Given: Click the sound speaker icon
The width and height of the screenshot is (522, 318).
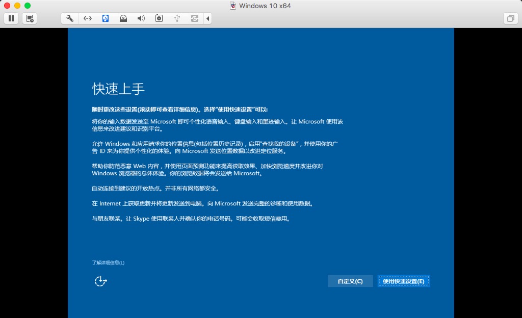Looking at the screenshot, I should (141, 18).
